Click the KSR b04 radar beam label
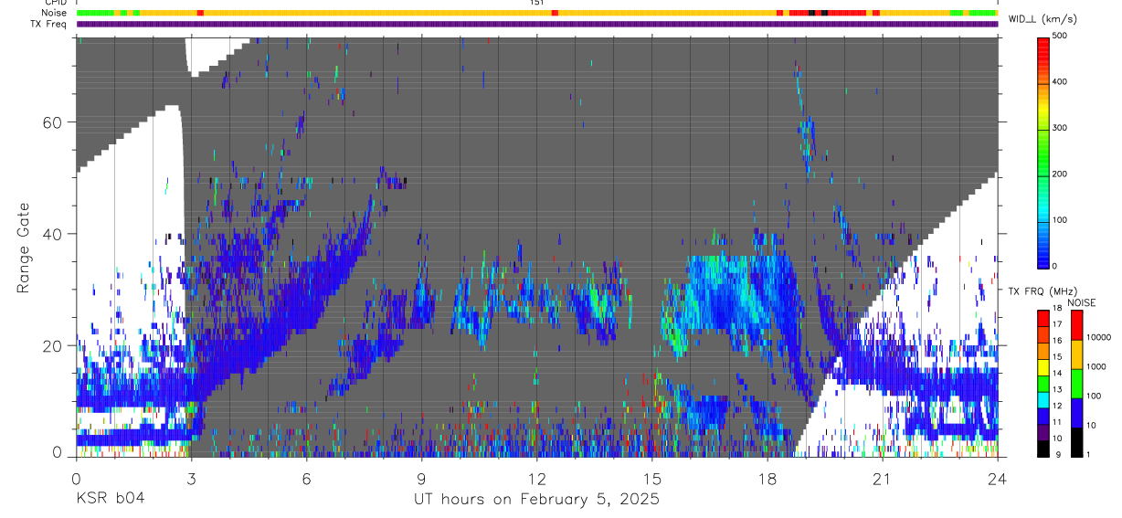Screen dimensions: 1122x518 [x=109, y=500]
